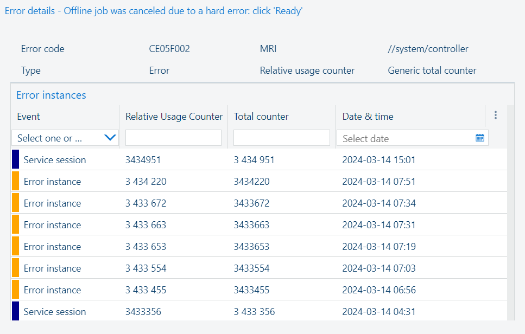Expand the Event filter dropdown

pyautogui.click(x=110, y=138)
